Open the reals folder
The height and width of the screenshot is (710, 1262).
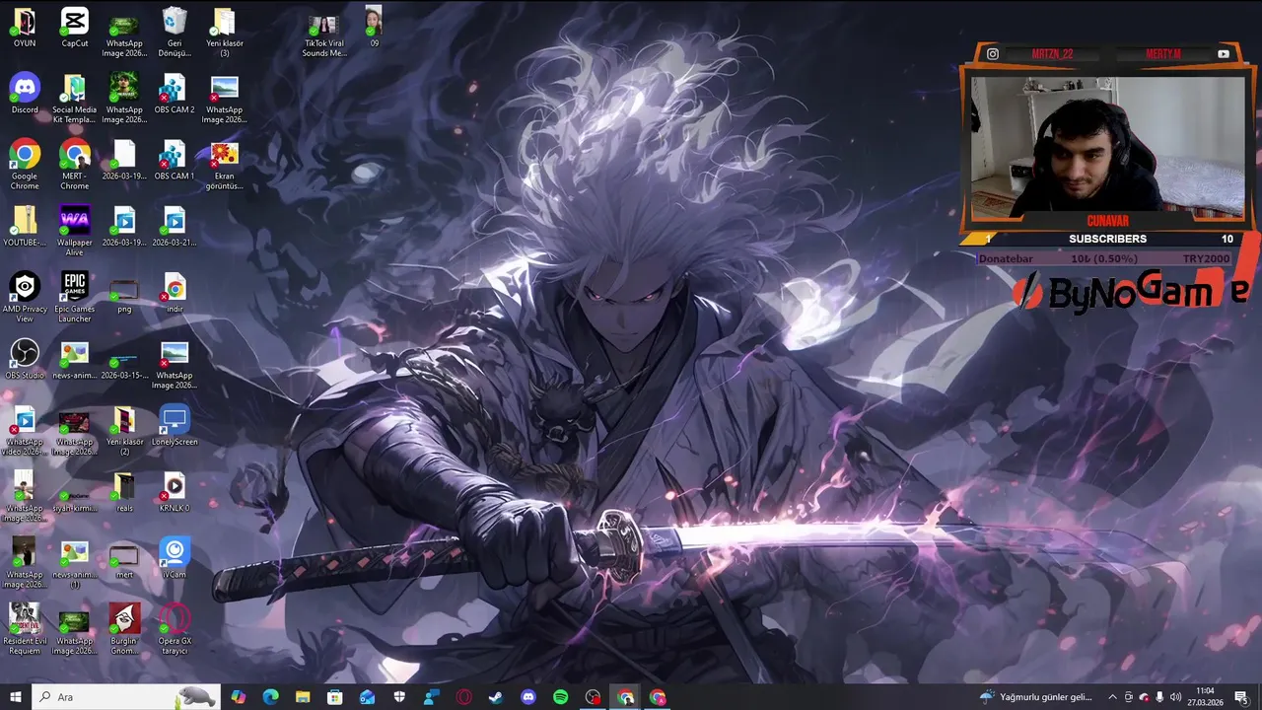[124, 491]
